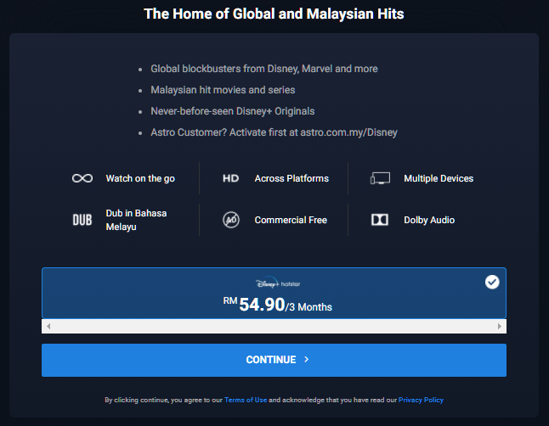Image resolution: width=549 pixels, height=426 pixels.
Task: Click the infinity icon beside Watch on the go
Action: pos(82,178)
